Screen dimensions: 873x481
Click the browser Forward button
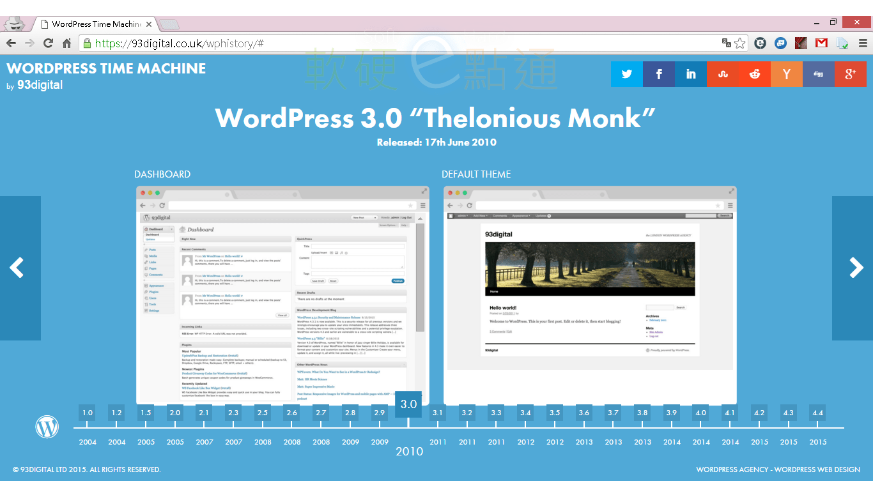(29, 43)
